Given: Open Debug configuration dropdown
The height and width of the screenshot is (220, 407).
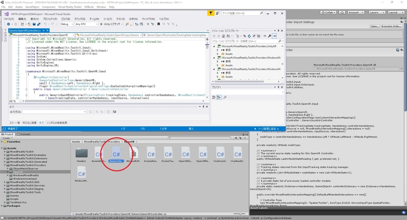Looking at the screenshot, I should coord(67,24).
